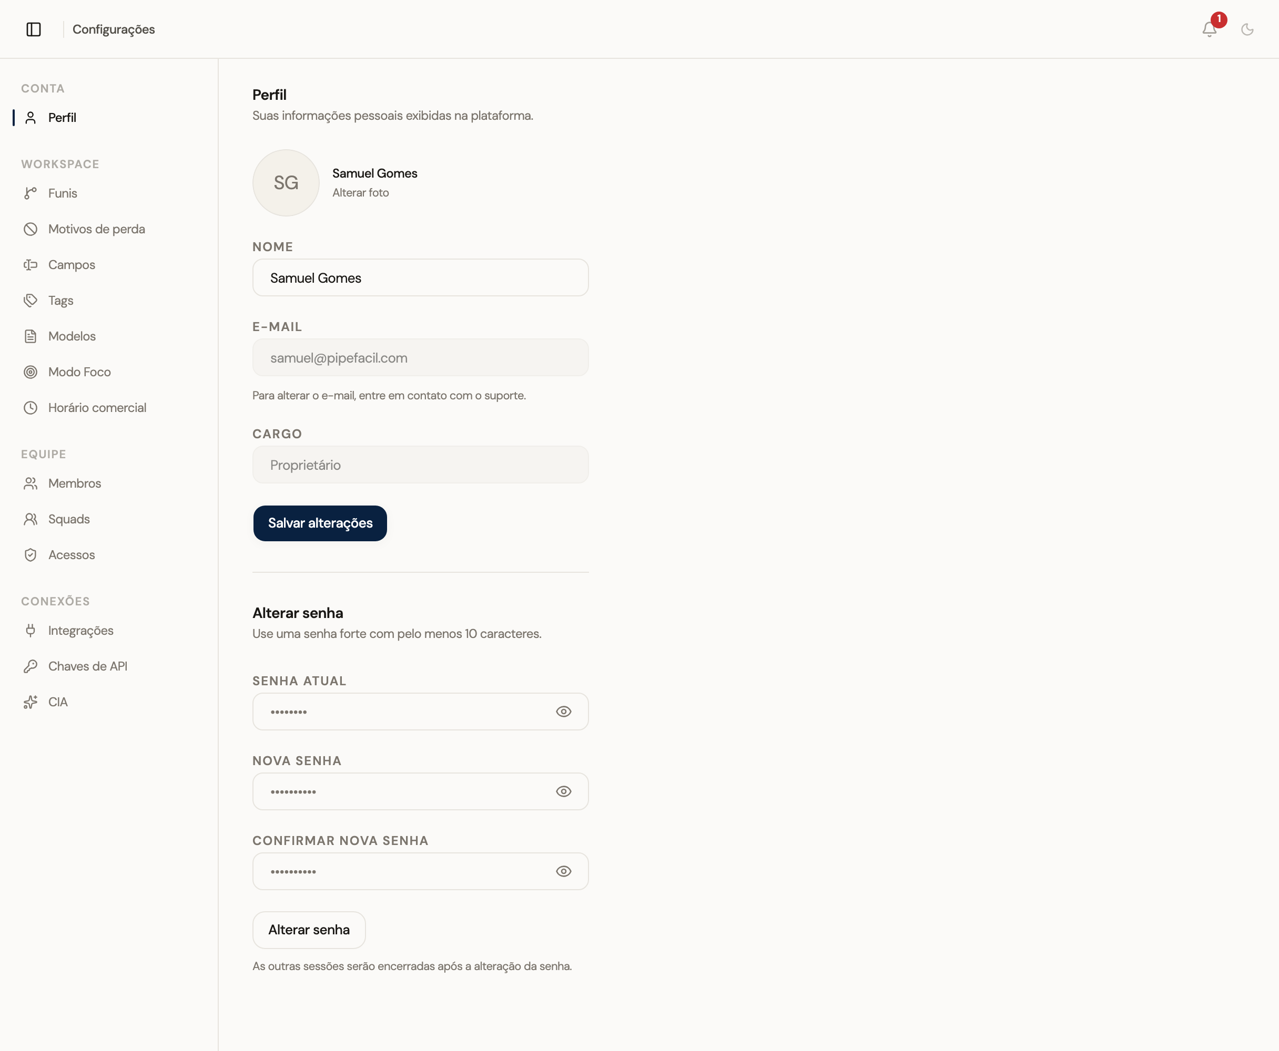Screen dimensions: 1279x1051
Task: Click the Motivos de perda ban icon
Action: [x=31, y=229]
